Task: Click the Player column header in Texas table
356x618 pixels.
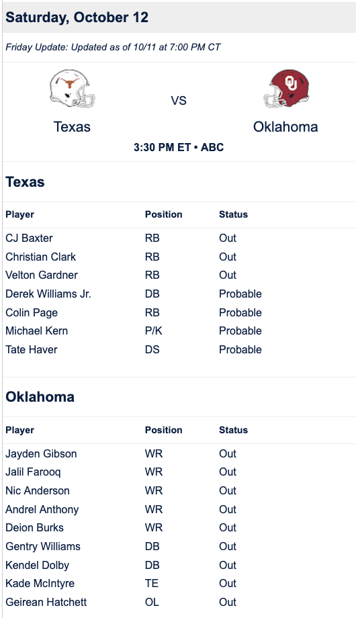Action: click(x=19, y=214)
